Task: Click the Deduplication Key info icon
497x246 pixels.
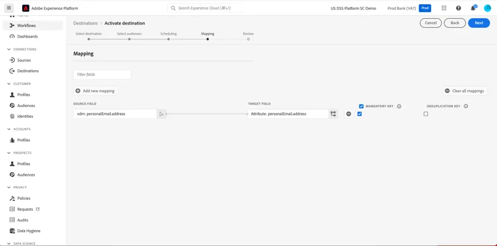Action: click(466, 106)
